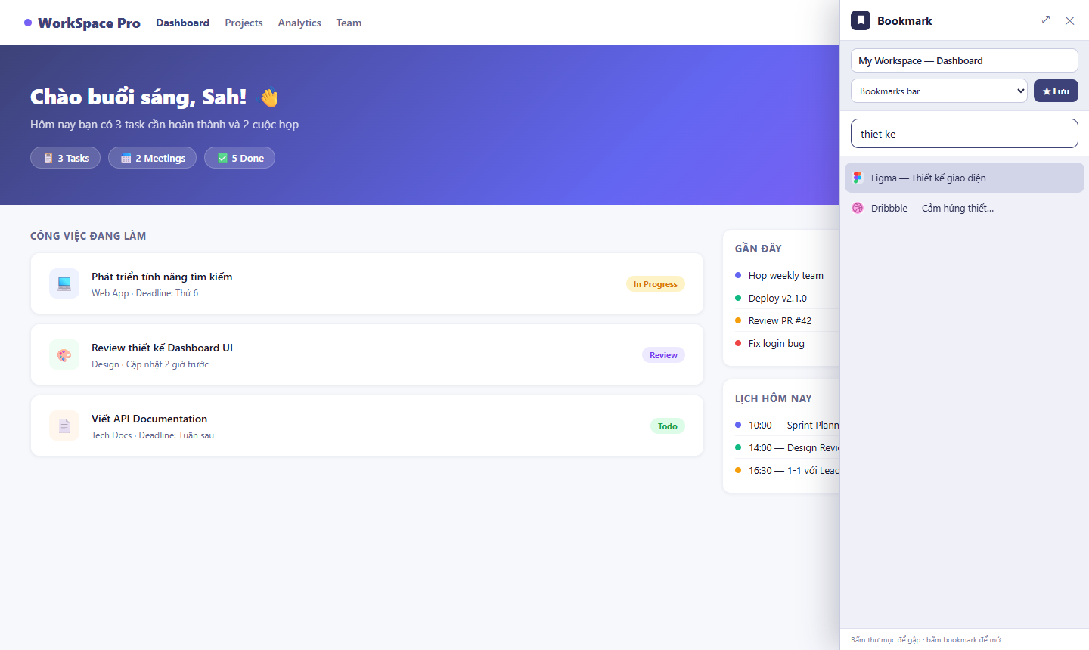Click the laptop icon on the search feature task
The image size is (1089, 650).
point(64,283)
